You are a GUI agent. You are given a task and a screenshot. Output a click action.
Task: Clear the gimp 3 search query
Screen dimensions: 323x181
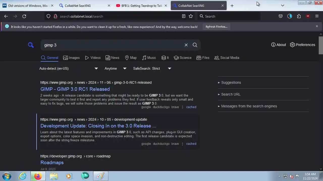pos(186,45)
